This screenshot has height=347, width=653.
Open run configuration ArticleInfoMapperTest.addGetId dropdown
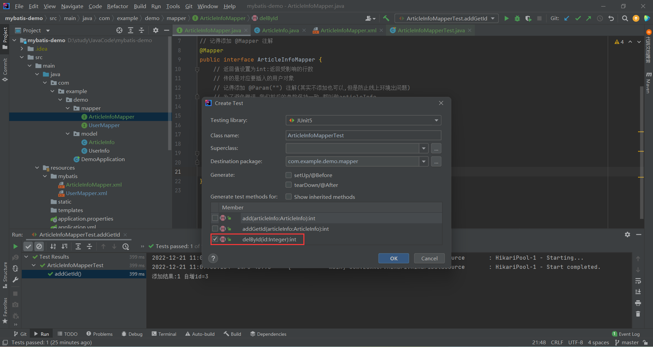447,18
